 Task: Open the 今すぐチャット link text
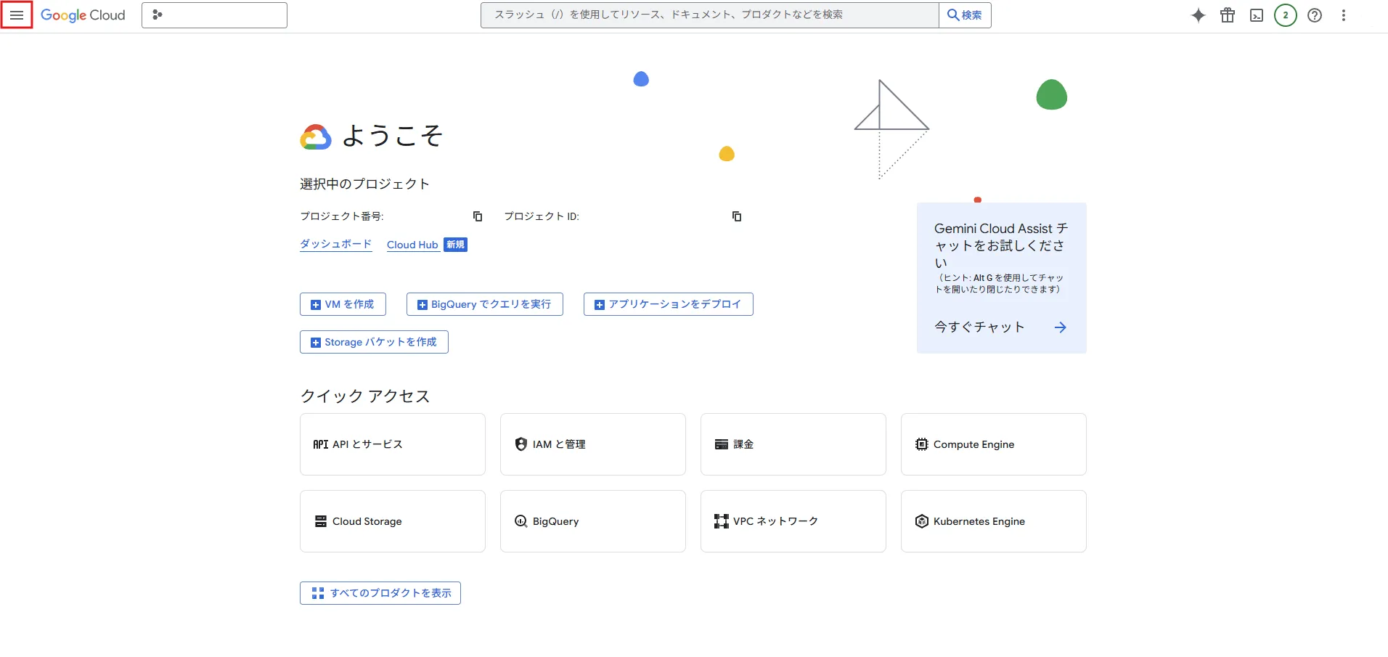pos(979,327)
